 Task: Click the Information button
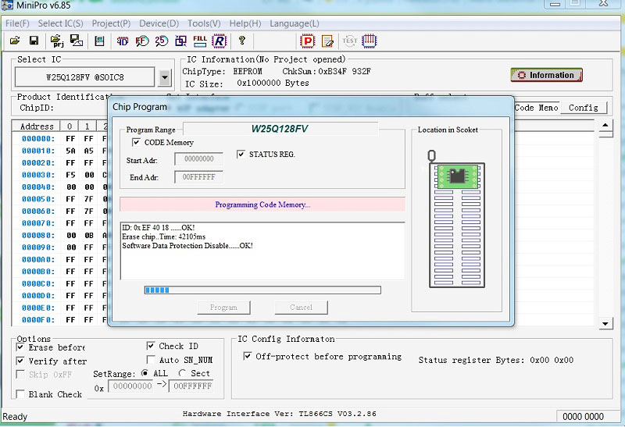(x=546, y=75)
